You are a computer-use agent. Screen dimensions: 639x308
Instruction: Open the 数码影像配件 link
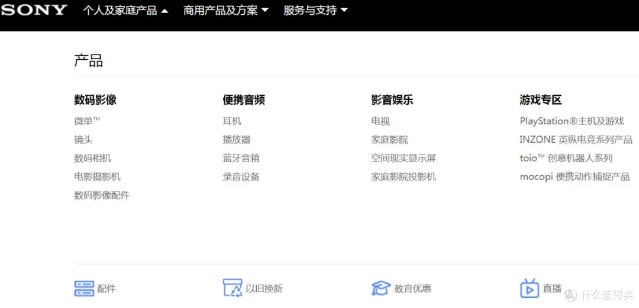pos(102,195)
